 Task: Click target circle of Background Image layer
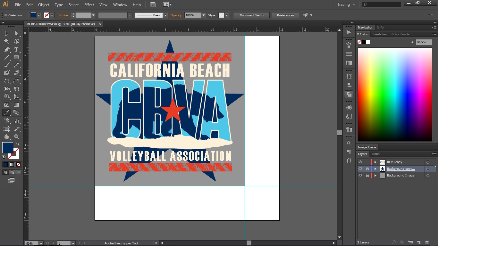click(428, 176)
